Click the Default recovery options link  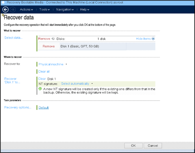pyautogui.click(x=44, y=108)
